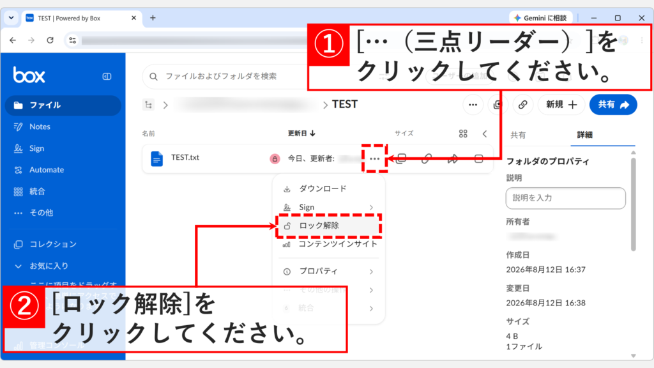Collapse details panel with left chevron
The width and height of the screenshot is (654, 368).
click(x=485, y=134)
